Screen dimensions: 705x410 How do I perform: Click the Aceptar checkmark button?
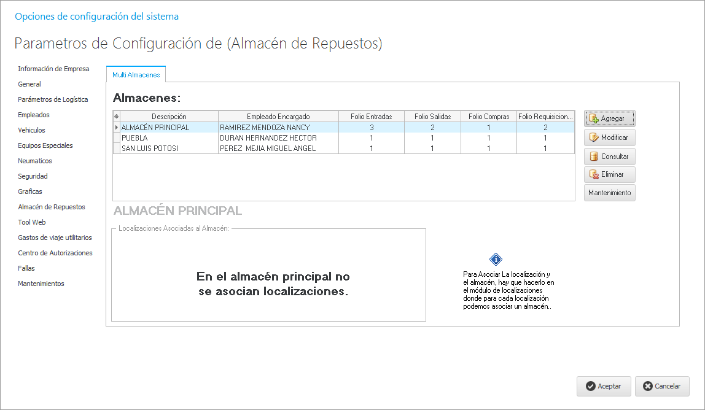pyautogui.click(x=603, y=386)
